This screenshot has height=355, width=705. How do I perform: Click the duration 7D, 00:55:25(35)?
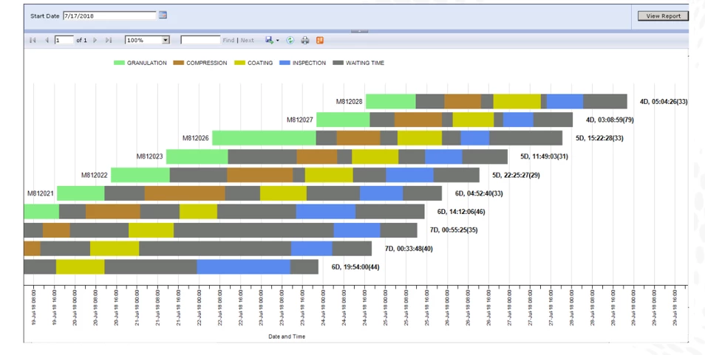453,230
